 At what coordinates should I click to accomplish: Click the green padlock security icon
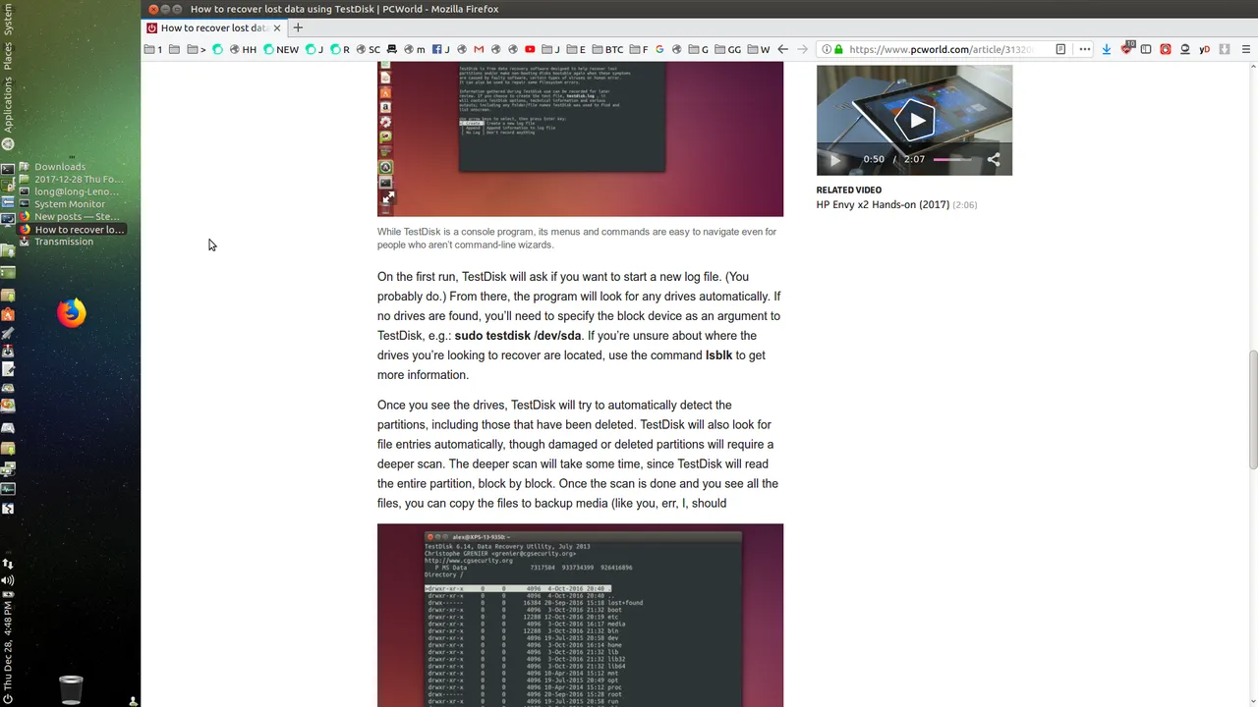tap(838, 49)
